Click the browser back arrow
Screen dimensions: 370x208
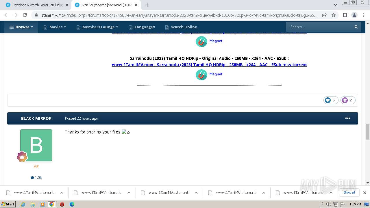[x=6, y=15]
